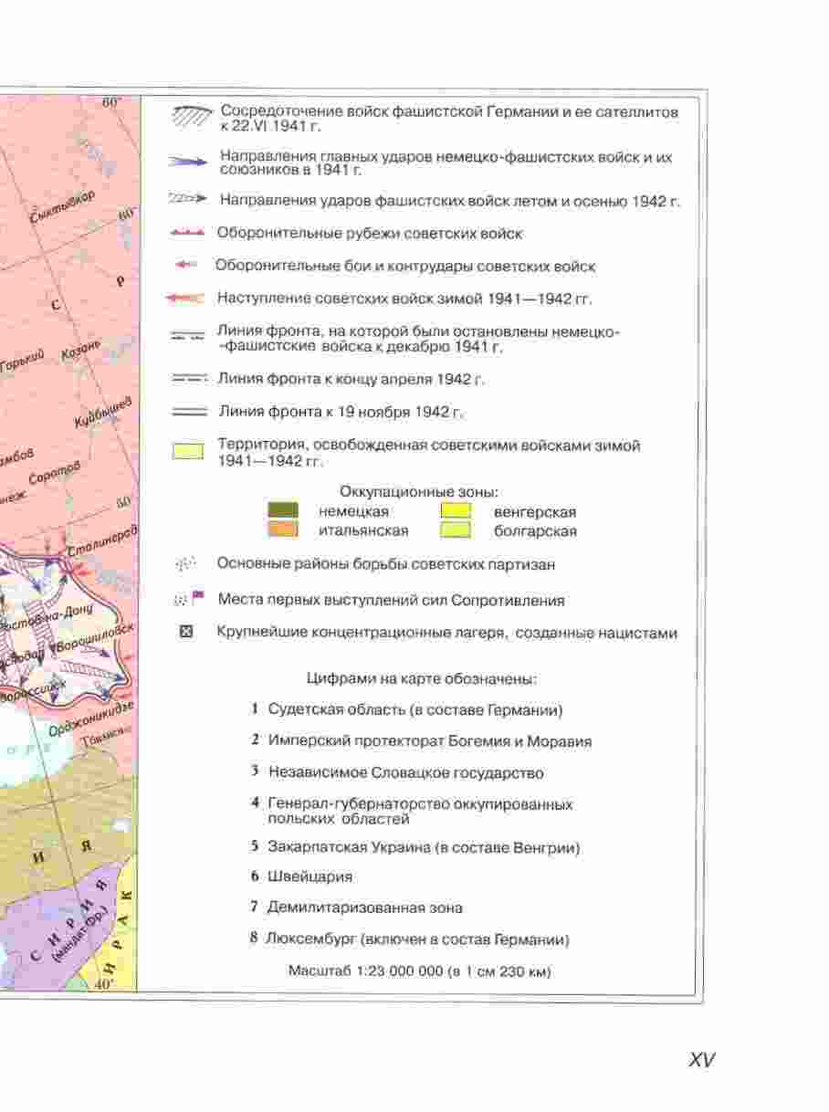This screenshot has height=1112, width=829.
Task: Click the Демилитаризованная зона legend entry
Action: pos(364,907)
